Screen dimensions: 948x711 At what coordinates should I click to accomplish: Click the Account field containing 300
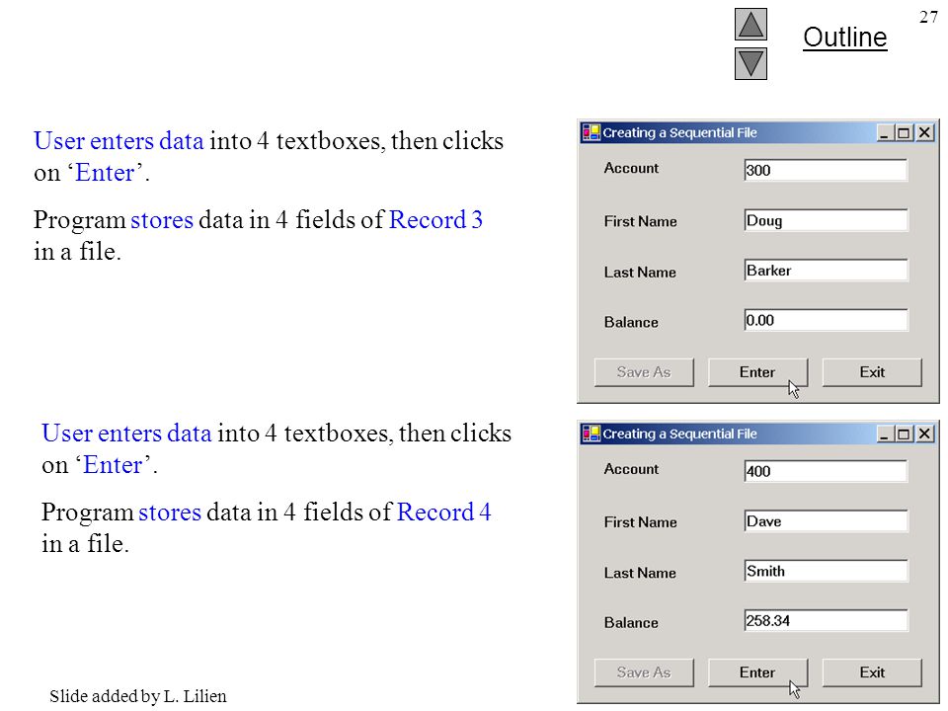(826, 170)
